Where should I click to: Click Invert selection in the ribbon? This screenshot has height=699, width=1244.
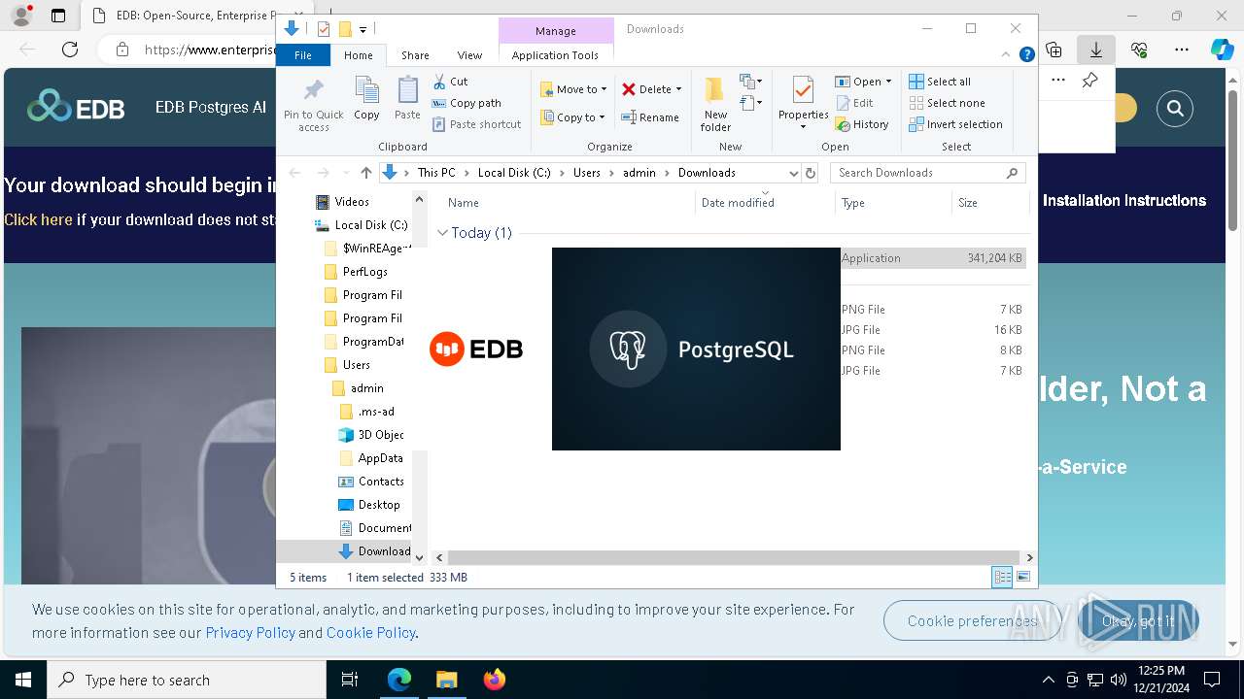click(955, 124)
